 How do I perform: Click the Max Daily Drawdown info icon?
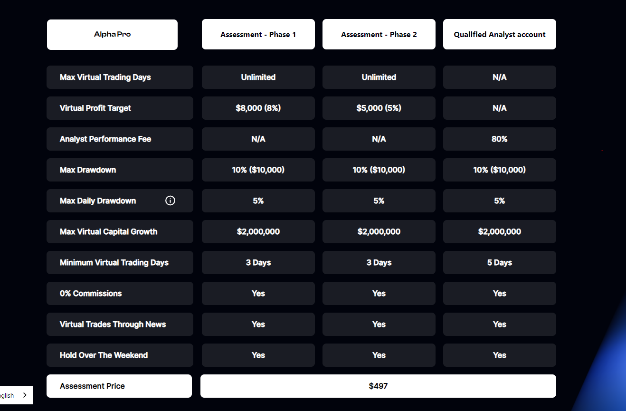(x=170, y=201)
